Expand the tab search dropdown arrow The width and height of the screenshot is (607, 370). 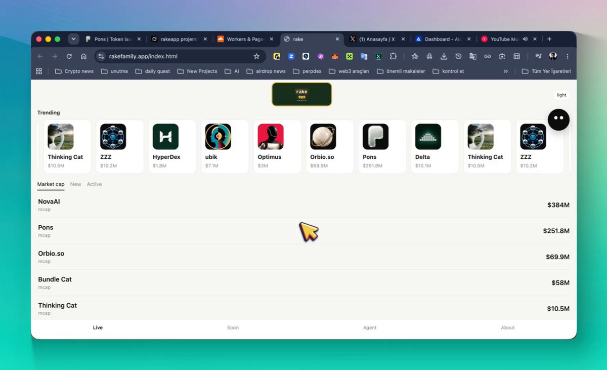pos(74,39)
